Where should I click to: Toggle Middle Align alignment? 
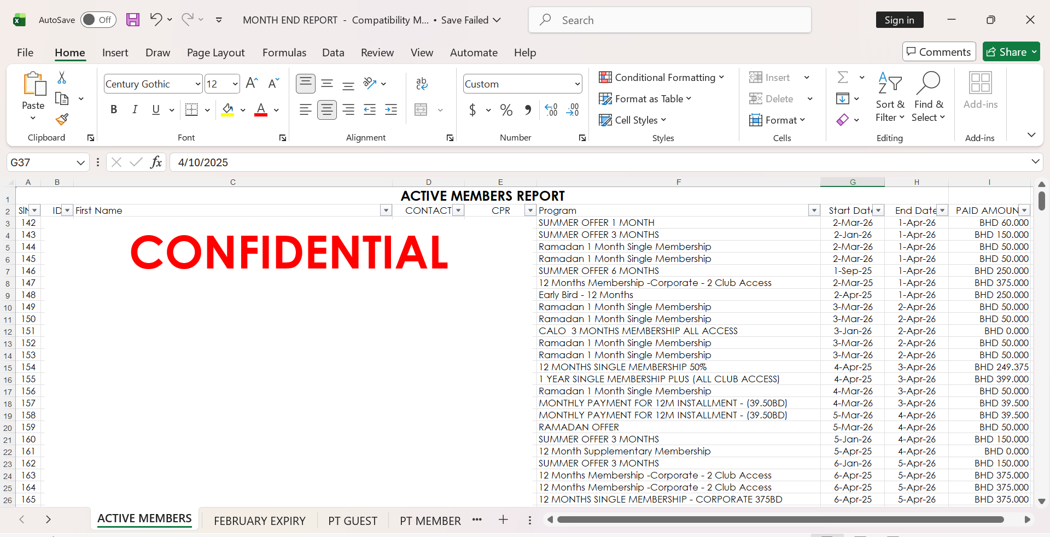pos(327,83)
